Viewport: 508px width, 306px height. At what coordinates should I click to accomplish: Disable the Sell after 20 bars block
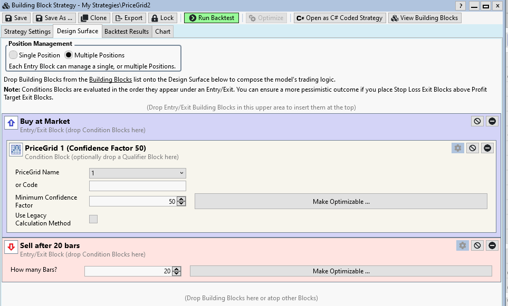[x=477, y=245]
